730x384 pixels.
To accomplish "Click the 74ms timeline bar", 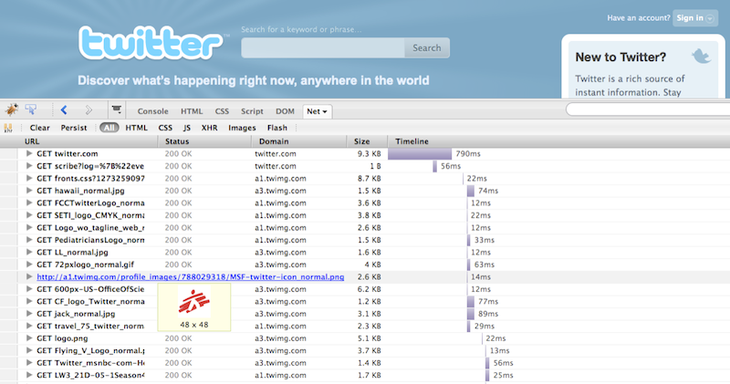I will coord(471,191).
